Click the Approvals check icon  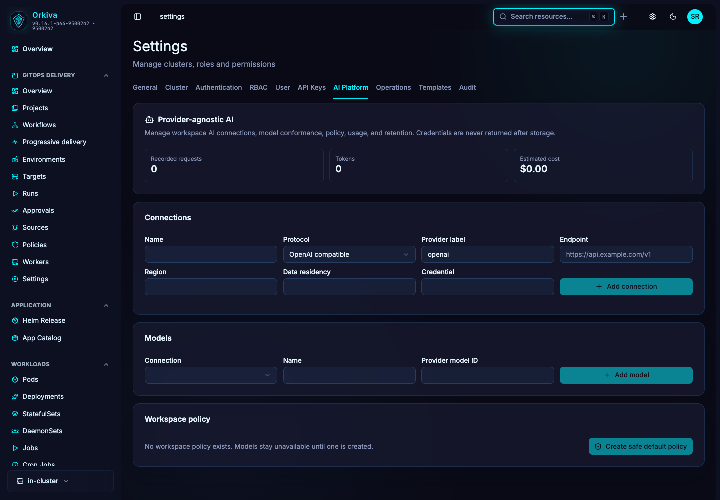15,211
